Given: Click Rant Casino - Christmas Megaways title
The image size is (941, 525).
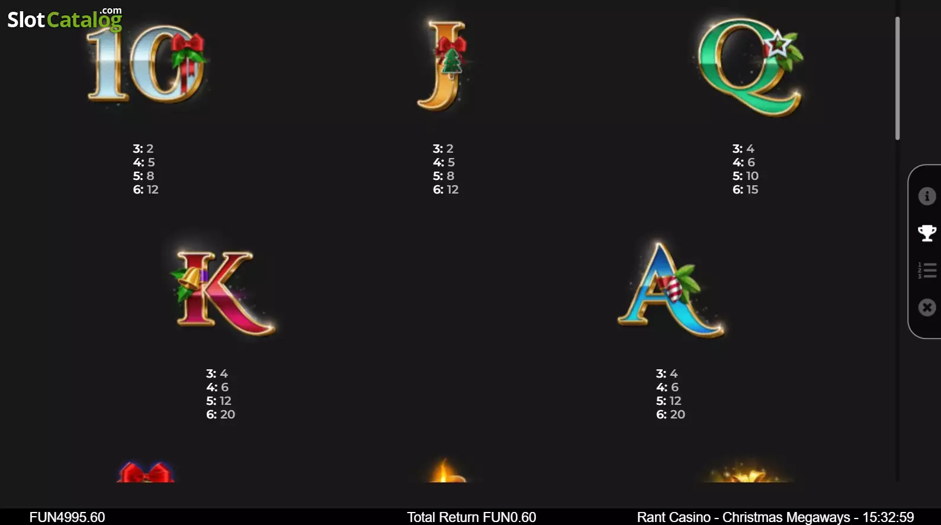Looking at the screenshot, I should click(743, 517).
